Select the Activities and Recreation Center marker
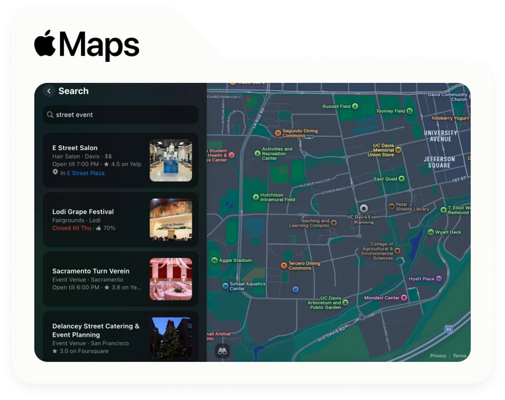The height and width of the screenshot is (400, 505). tap(257, 154)
